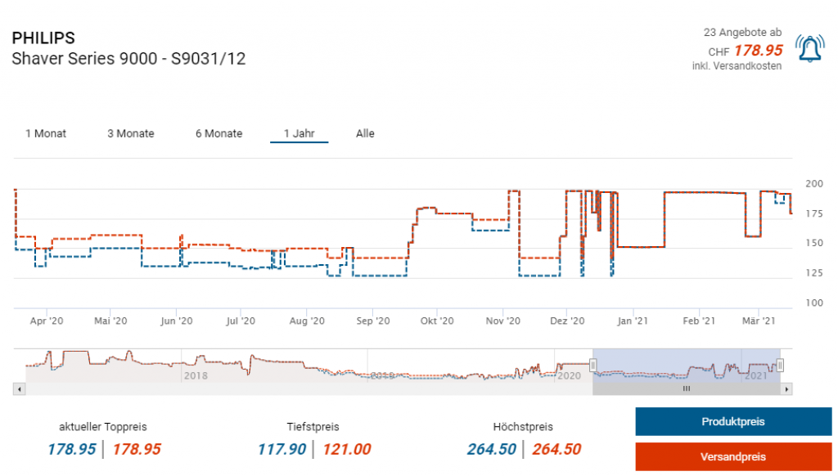838x476 pixels.
Task: Click the price alert bell icon
Action: [809, 48]
